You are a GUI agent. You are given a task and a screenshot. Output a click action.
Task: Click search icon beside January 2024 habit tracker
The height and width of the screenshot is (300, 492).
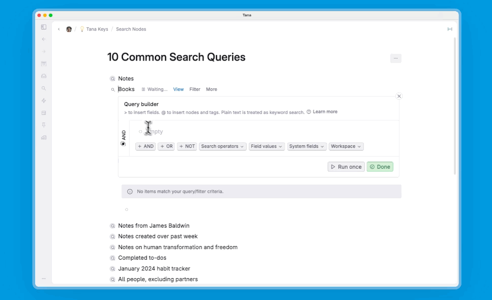113,269
